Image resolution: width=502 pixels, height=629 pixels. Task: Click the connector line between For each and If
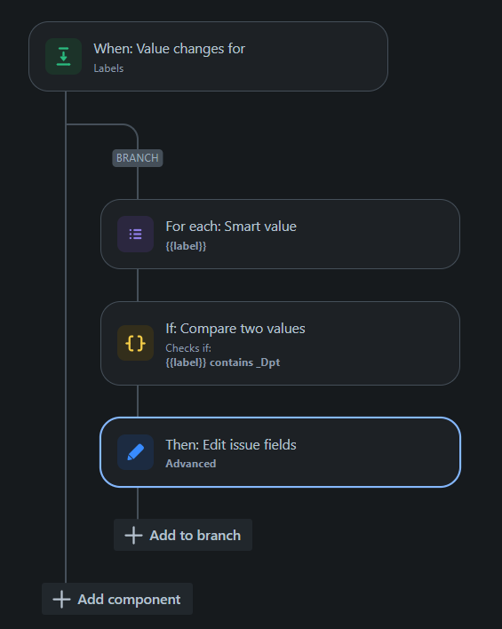[x=138, y=285]
